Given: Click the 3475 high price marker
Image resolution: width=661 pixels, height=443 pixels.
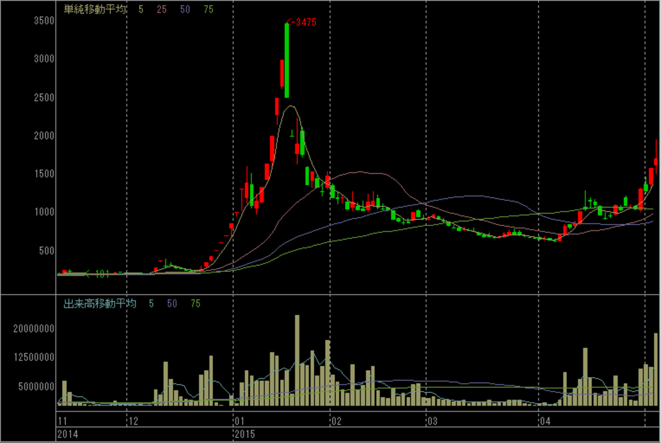Looking at the screenshot, I should [x=302, y=22].
